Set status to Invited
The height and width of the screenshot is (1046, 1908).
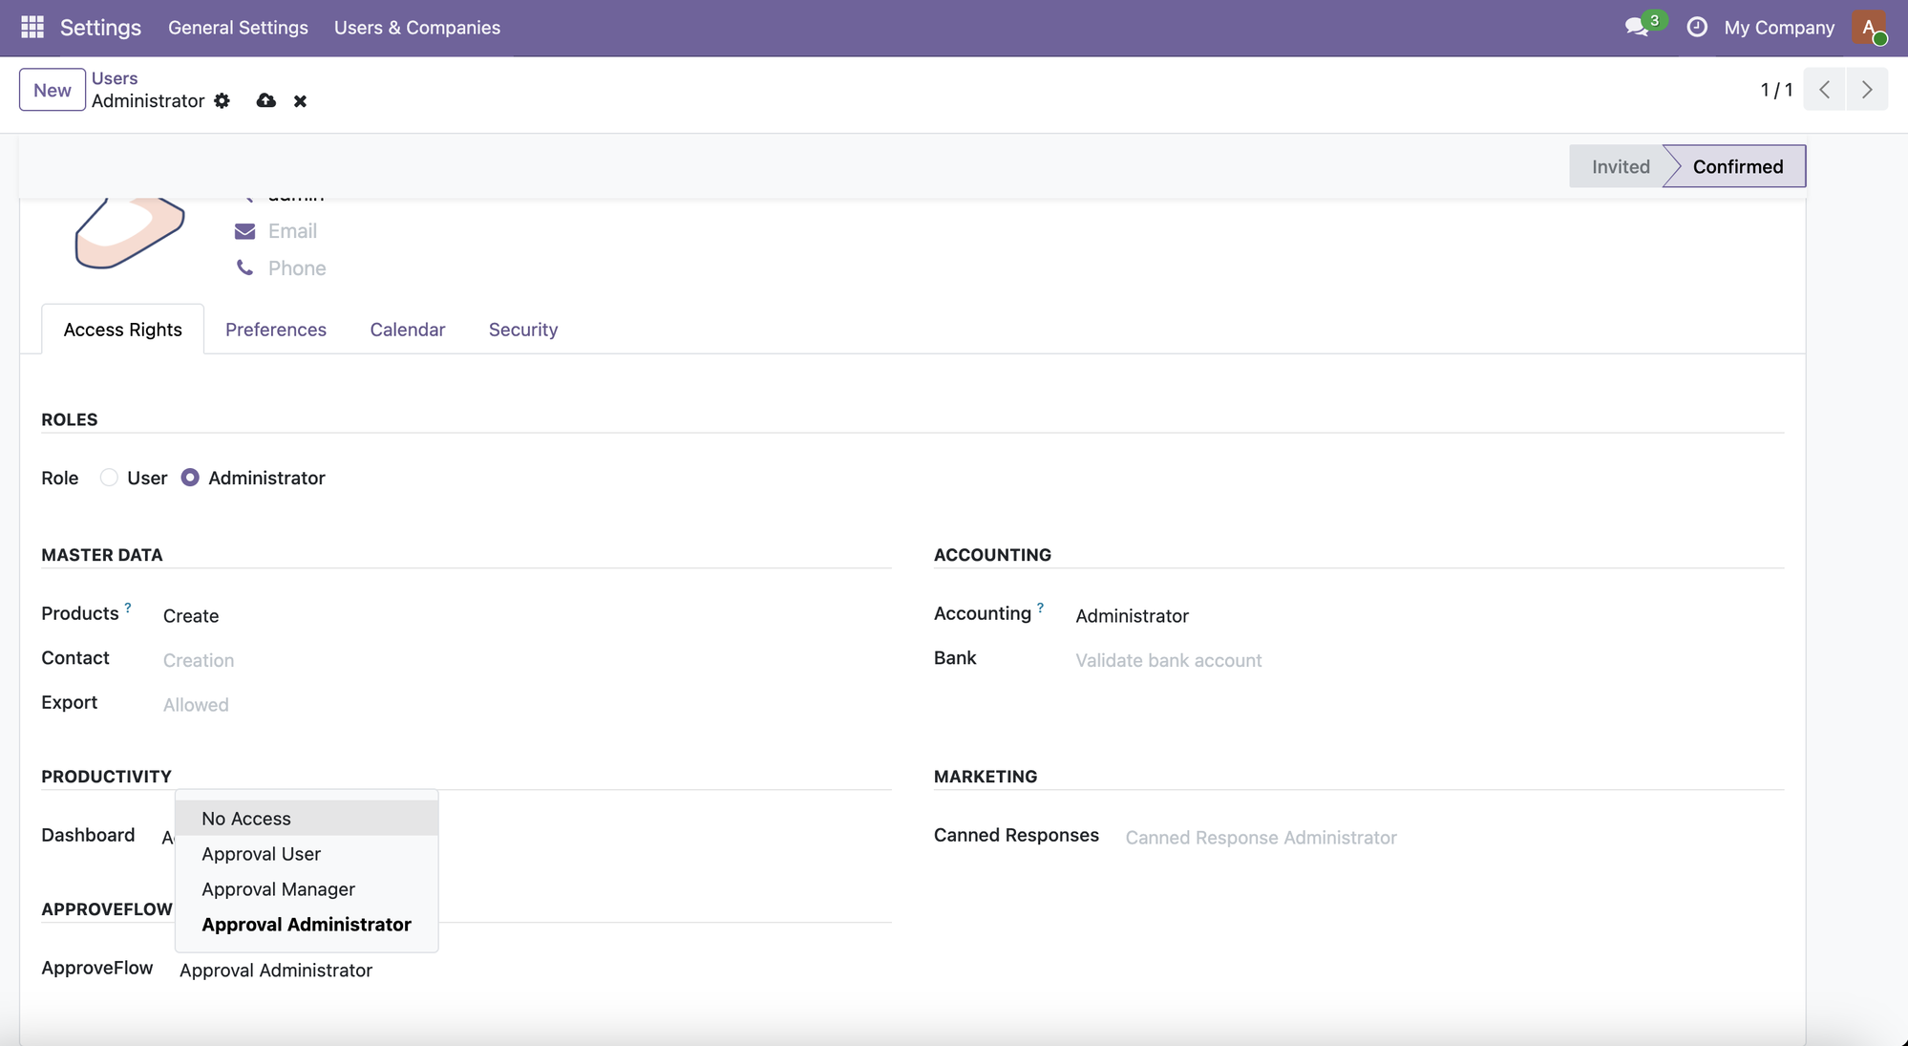click(1621, 165)
